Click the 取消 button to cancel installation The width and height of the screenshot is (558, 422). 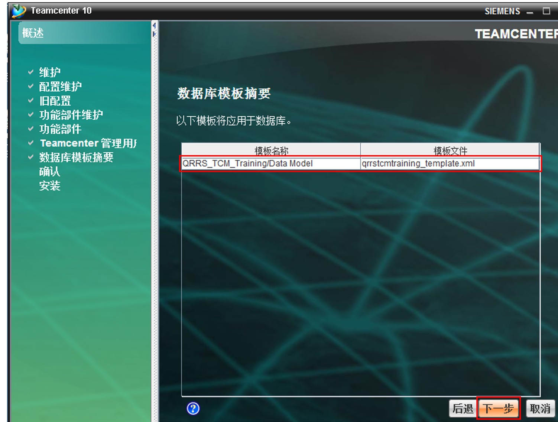541,408
